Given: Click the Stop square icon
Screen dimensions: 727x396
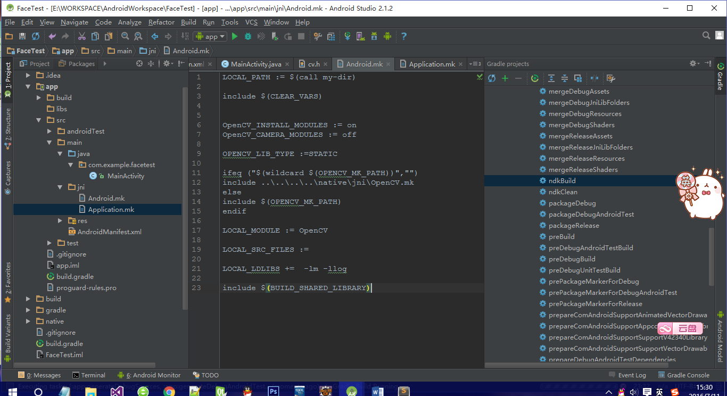Looking at the screenshot, I should point(301,36).
